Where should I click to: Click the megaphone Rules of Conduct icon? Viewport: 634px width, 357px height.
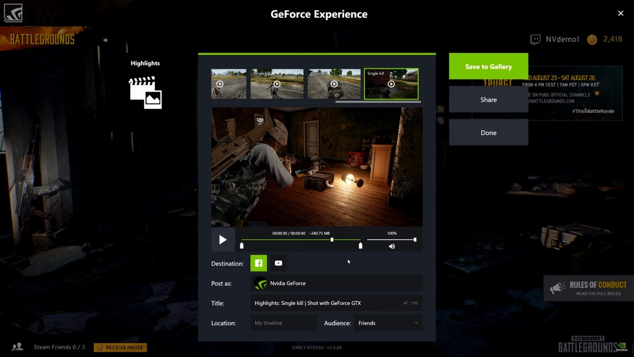click(558, 288)
